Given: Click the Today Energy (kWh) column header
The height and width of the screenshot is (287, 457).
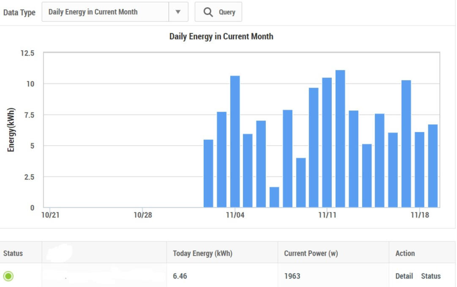Looking at the screenshot, I should pyautogui.click(x=203, y=253).
